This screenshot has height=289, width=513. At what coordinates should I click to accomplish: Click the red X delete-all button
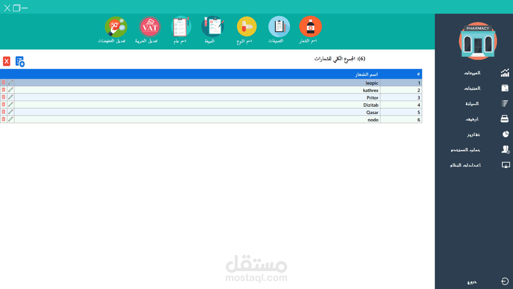pyautogui.click(x=7, y=61)
